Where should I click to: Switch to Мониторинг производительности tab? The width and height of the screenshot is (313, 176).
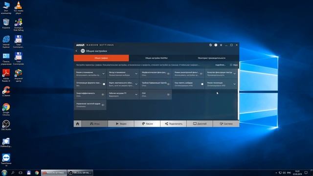[x=212, y=58]
